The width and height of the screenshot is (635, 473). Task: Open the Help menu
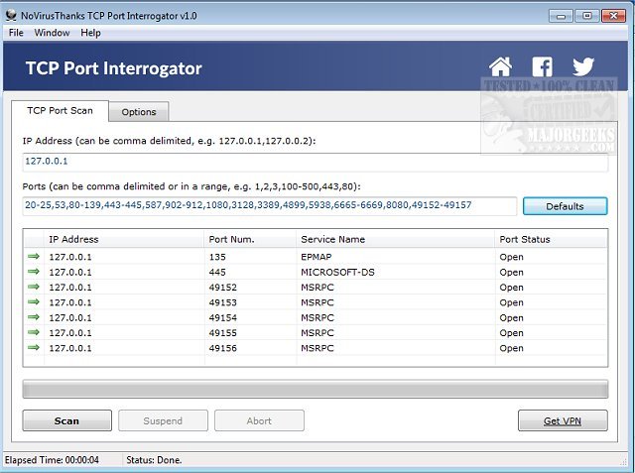point(90,33)
